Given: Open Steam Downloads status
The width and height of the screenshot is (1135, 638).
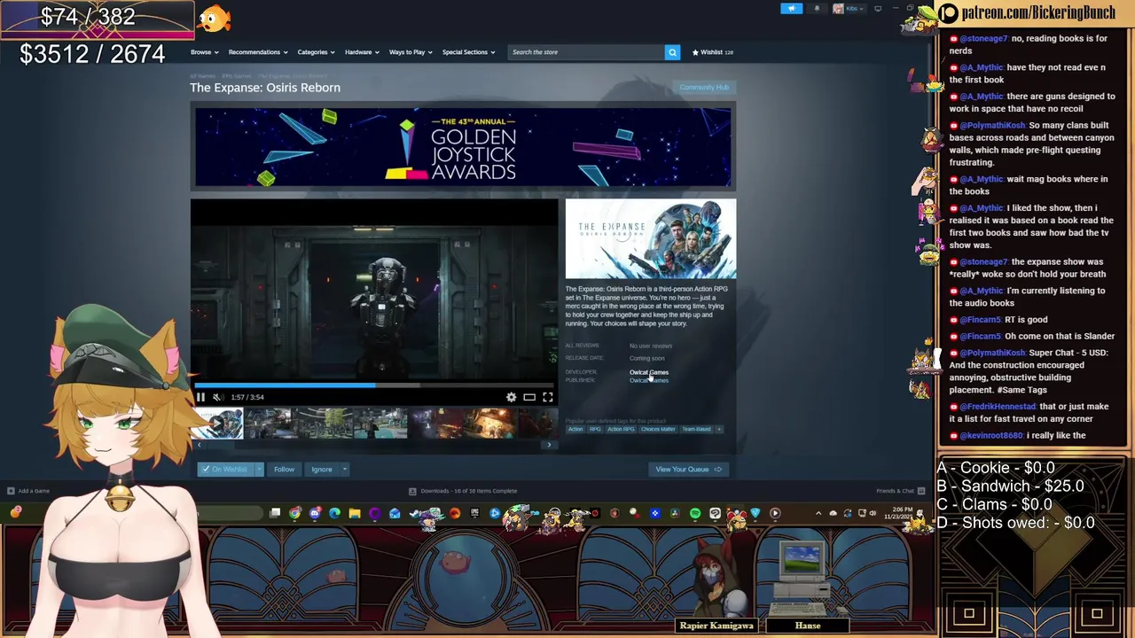Looking at the screenshot, I should (463, 491).
